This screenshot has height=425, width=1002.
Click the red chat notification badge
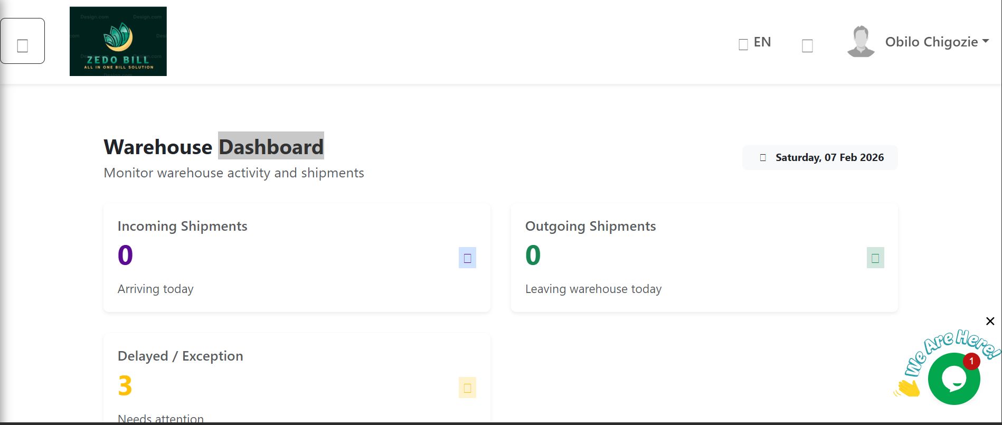(971, 361)
